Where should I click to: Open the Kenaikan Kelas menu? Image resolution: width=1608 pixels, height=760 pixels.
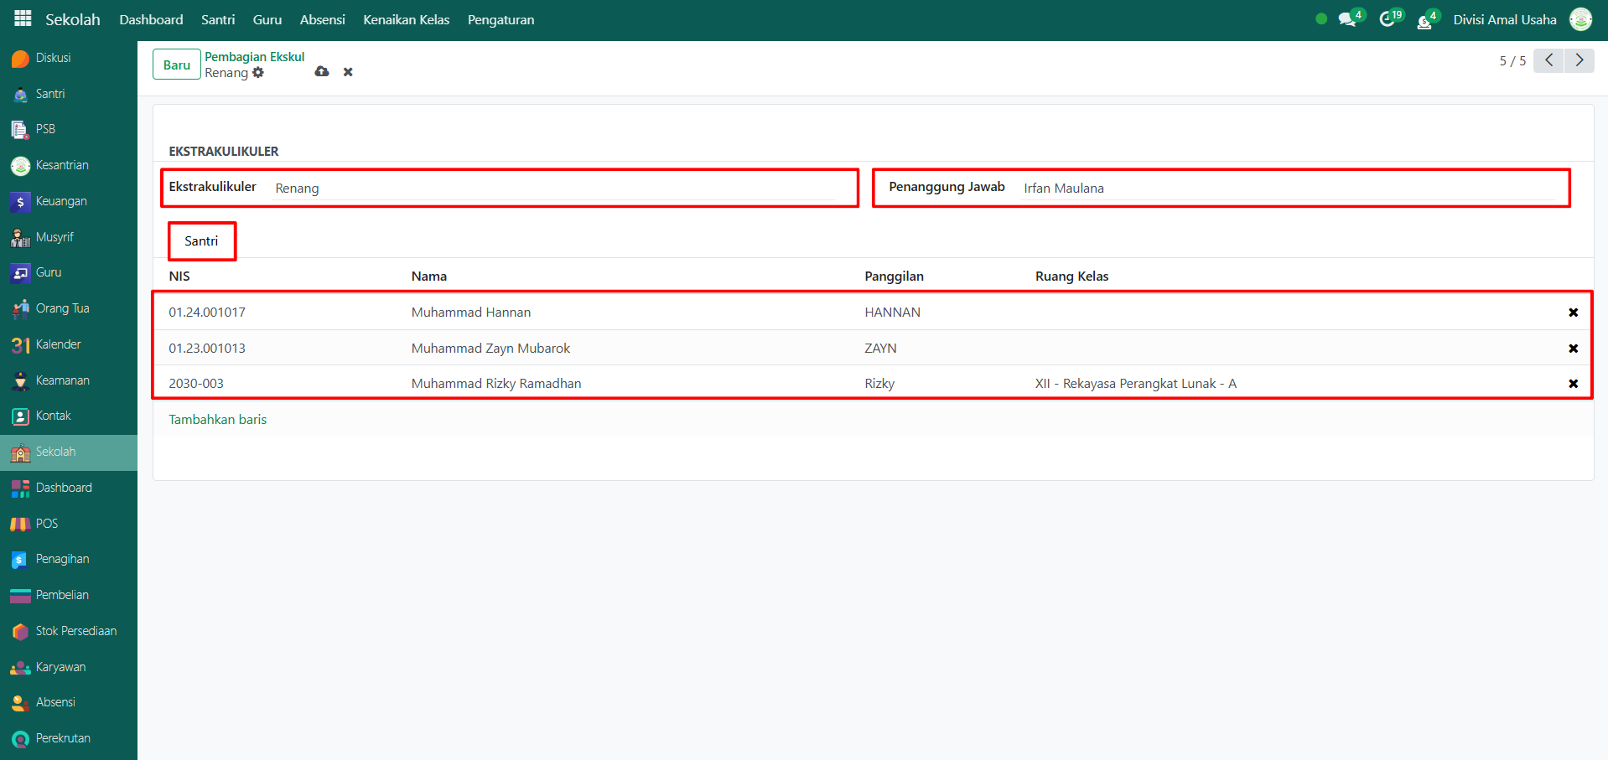[406, 19]
